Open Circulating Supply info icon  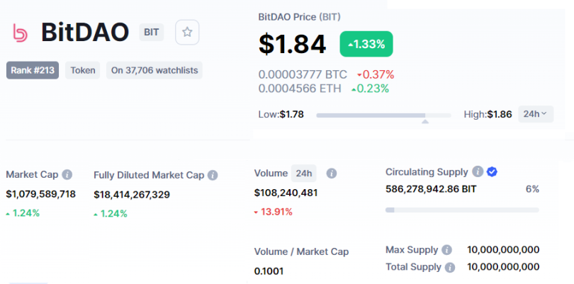click(x=478, y=171)
